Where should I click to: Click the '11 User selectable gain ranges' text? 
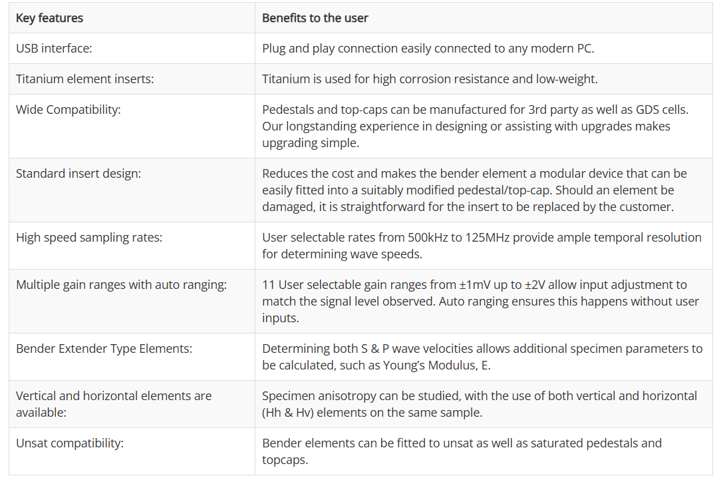pos(480,301)
